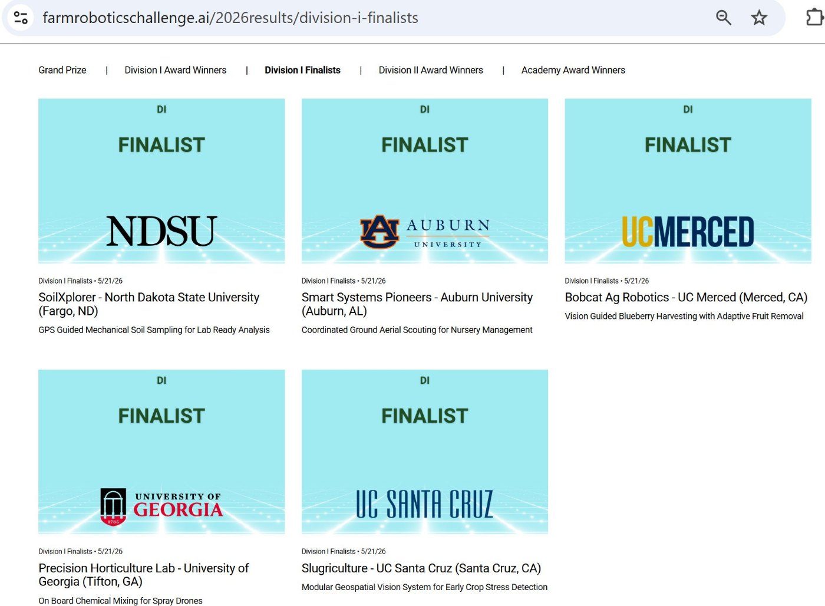Select the Division I Finalists tab

point(302,70)
